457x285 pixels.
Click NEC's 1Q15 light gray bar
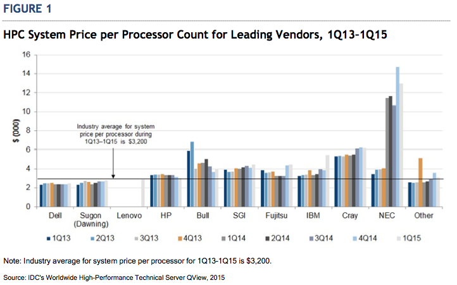(x=401, y=145)
